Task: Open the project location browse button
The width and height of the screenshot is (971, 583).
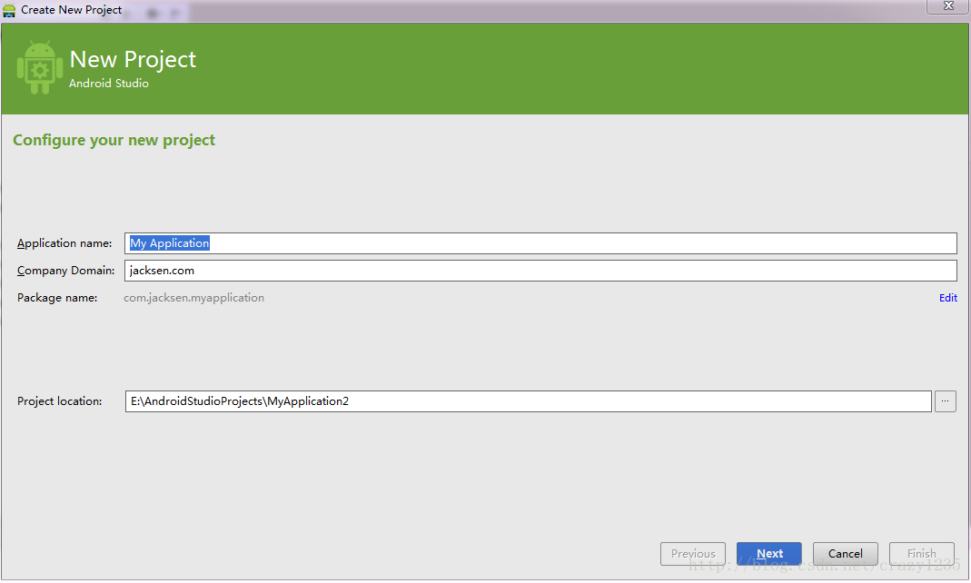Action: click(x=945, y=401)
